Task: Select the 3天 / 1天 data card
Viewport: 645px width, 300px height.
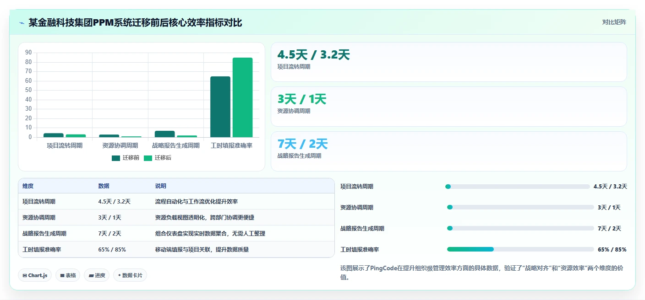Action: [448, 107]
